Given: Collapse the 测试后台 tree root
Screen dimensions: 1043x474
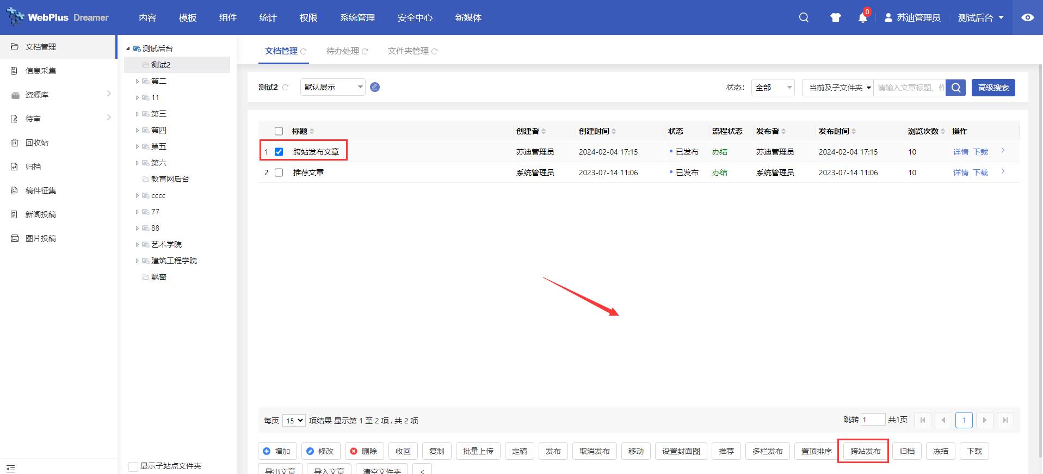Looking at the screenshot, I should tap(128, 48).
